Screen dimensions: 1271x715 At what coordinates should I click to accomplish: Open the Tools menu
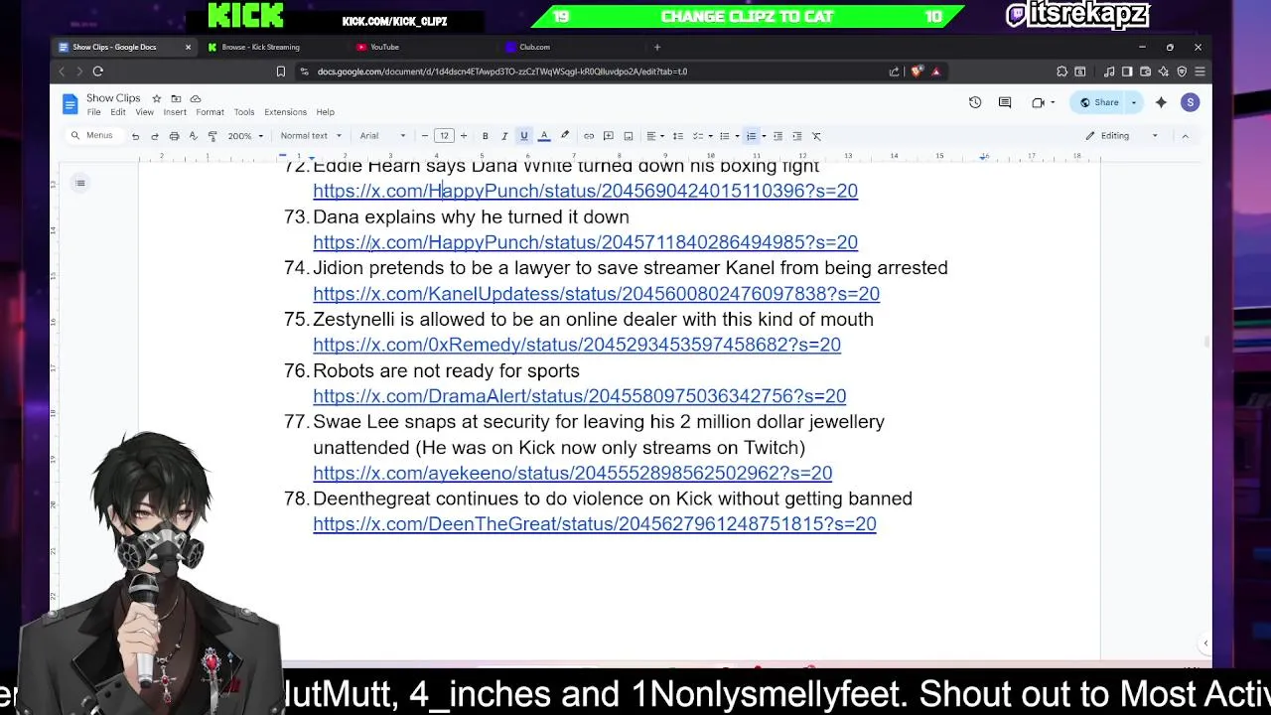click(244, 112)
